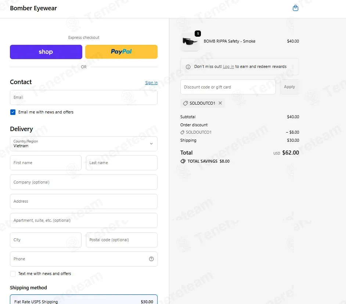
Task: Click the TOTAL SAVINGS $8.00 text
Action: [x=208, y=161]
